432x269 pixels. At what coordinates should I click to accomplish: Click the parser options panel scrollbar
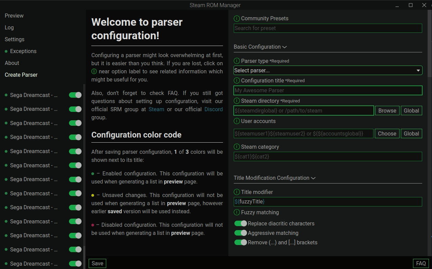[430, 44]
